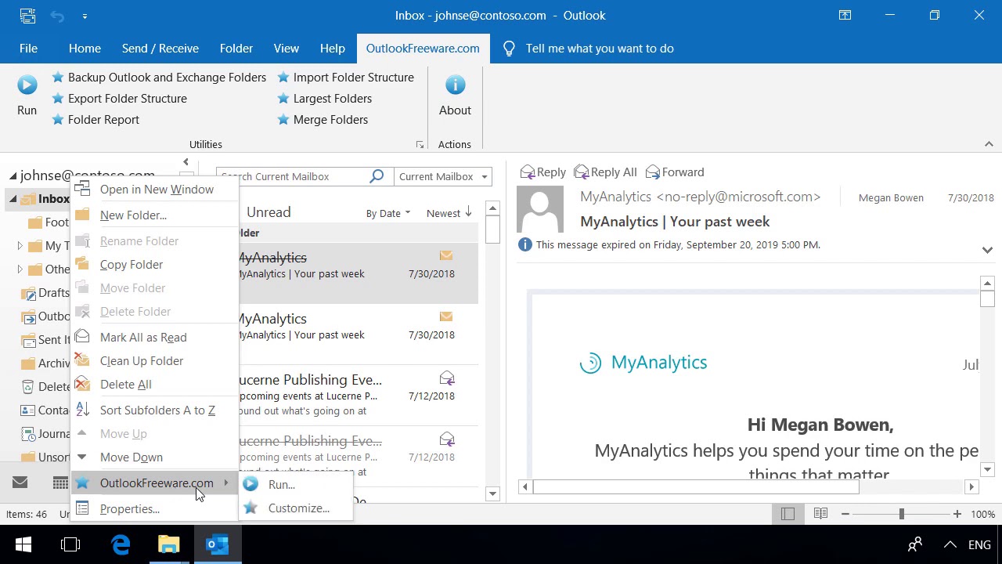Open the Archive folder
This screenshot has height=564, width=1002.
click(x=45, y=363)
